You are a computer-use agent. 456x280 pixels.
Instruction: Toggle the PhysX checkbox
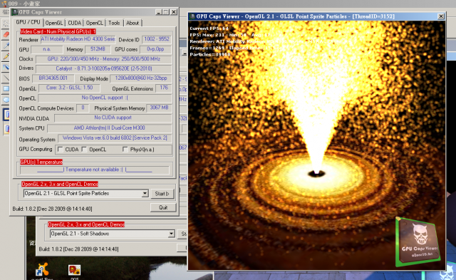click(x=125, y=150)
